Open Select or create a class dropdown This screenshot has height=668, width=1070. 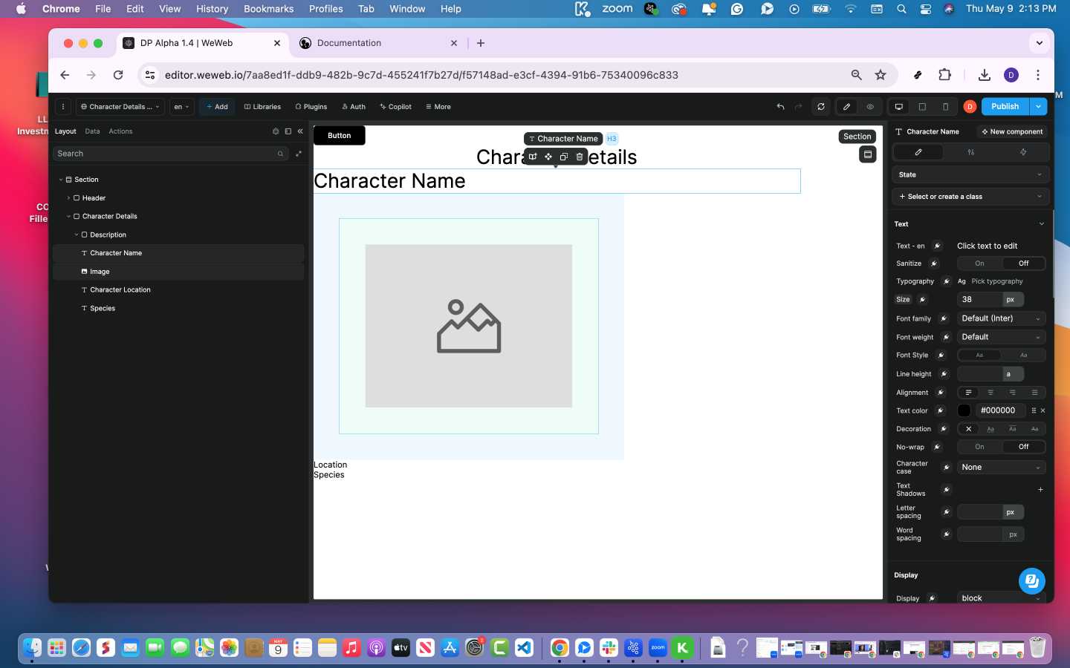[970, 197]
